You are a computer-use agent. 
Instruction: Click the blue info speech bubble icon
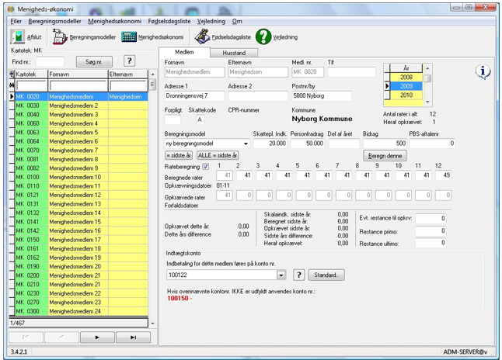(483, 71)
